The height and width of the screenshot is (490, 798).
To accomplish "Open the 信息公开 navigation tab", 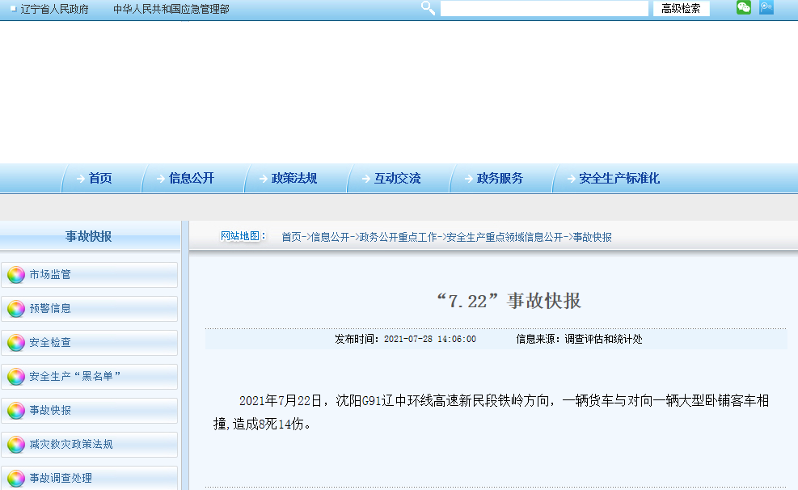I will [x=192, y=178].
